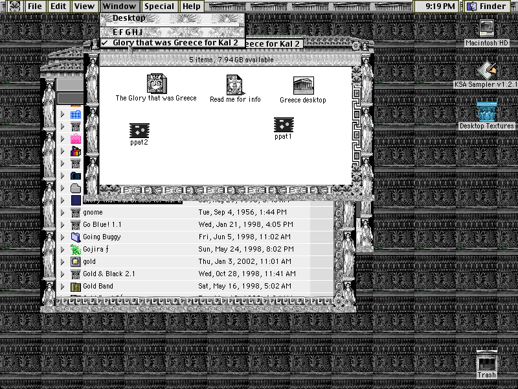Click the date Sat, May 16, 1998, 5:02 AM
The height and width of the screenshot is (389, 518).
pyautogui.click(x=245, y=286)
